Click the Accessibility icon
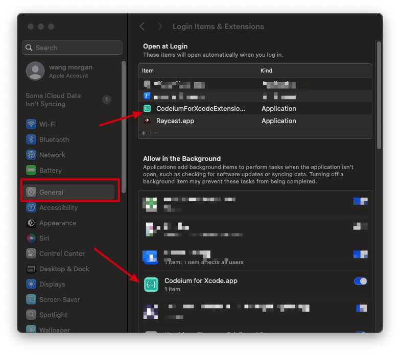 pyautogui.click(x=31, y=207)
